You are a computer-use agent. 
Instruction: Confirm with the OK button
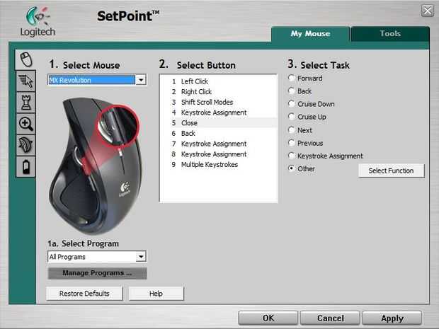pyautogui.click(x=268, y=318)
